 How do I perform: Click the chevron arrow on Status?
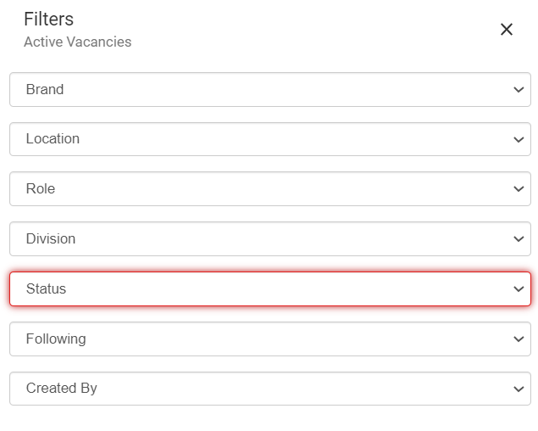coord(519,289)
